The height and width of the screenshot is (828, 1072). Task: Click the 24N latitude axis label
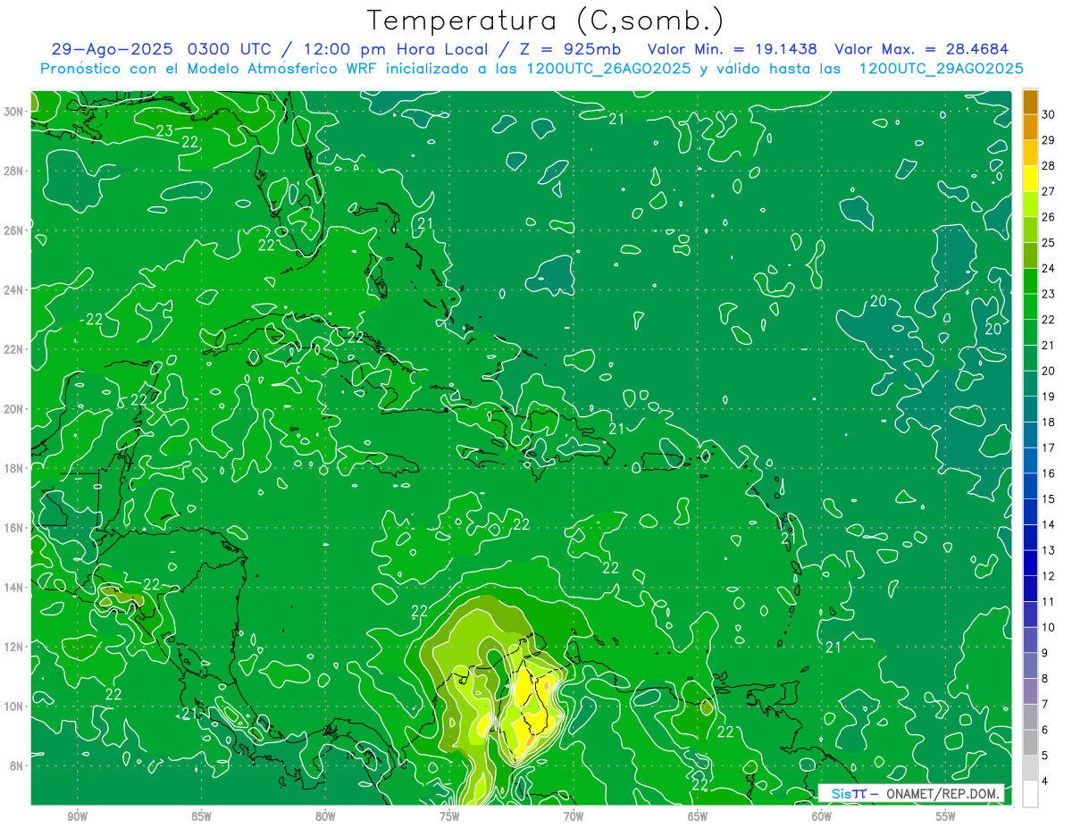tap(14, 289)
